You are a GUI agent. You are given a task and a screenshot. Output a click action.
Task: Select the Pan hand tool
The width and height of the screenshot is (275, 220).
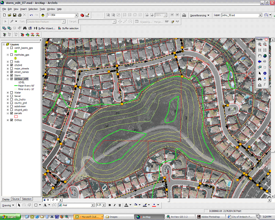pos(259,56)
